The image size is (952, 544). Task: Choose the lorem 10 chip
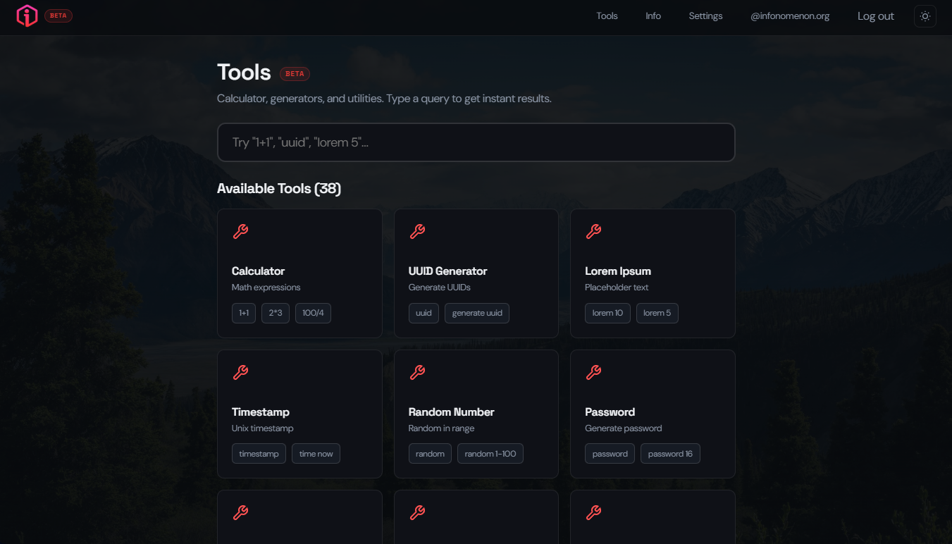click(607, 313)
